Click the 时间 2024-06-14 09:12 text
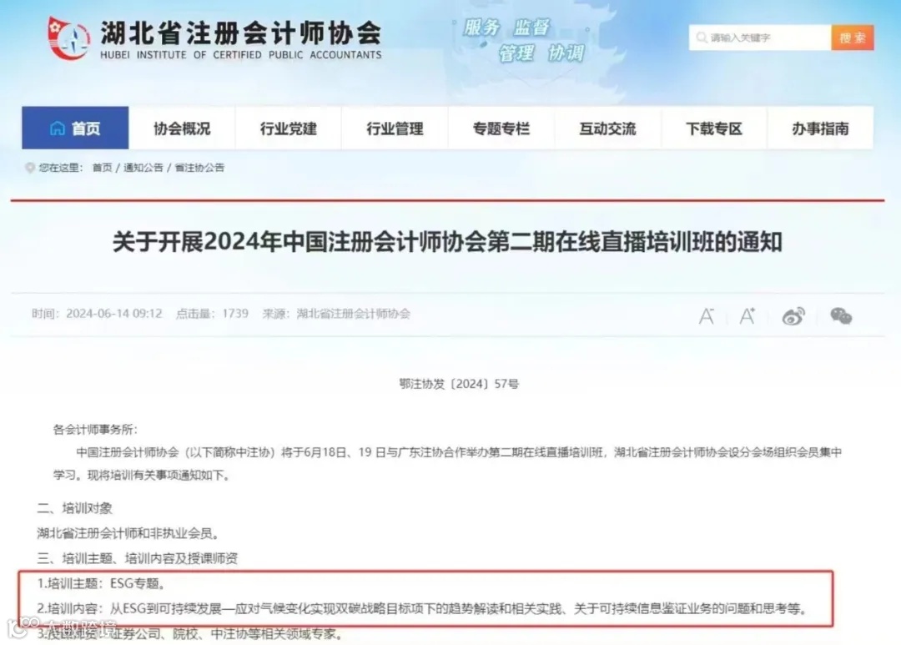Screen dimensions: 901x645 [97, 314]
